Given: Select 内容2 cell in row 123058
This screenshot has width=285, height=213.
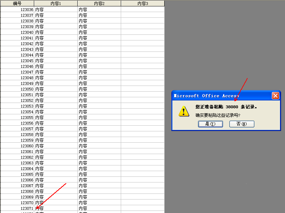Looking at the screenshot, I should coord(99,135).
